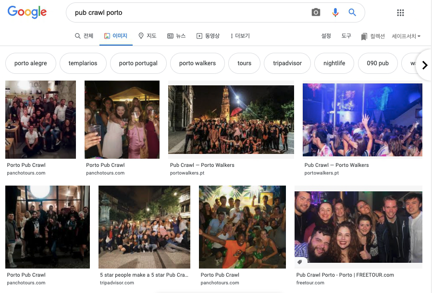Viewport: 432px width, 293px height.
Task: Switch to the 뉴스 tab
Action: pos(176,36)
